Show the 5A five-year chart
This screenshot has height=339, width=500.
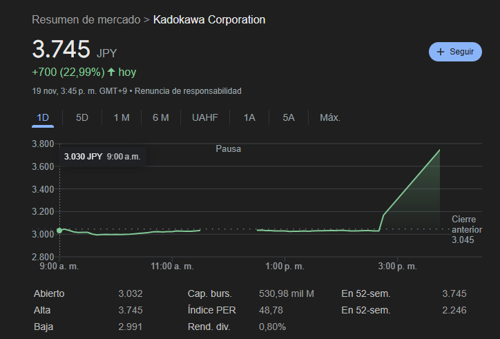(289, 117)
